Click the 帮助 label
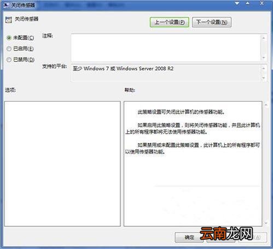This screenshot has width=273, height=249. 130,90
